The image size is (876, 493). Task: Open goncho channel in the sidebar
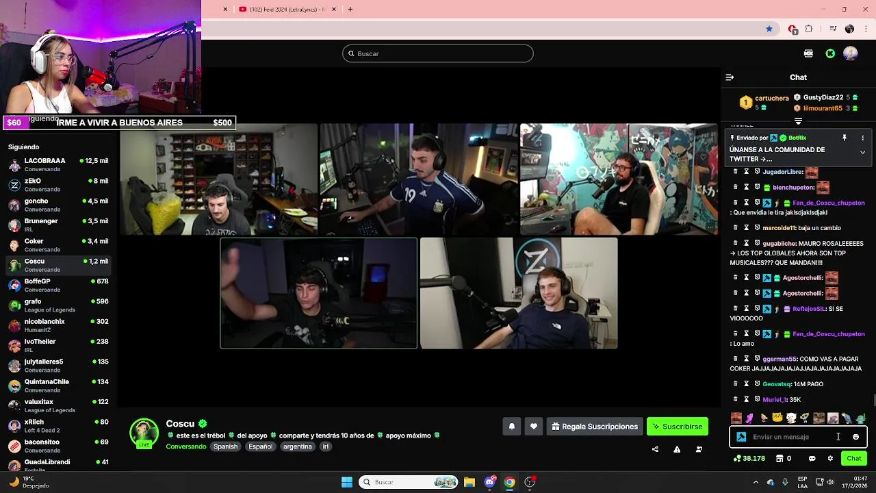58,205
